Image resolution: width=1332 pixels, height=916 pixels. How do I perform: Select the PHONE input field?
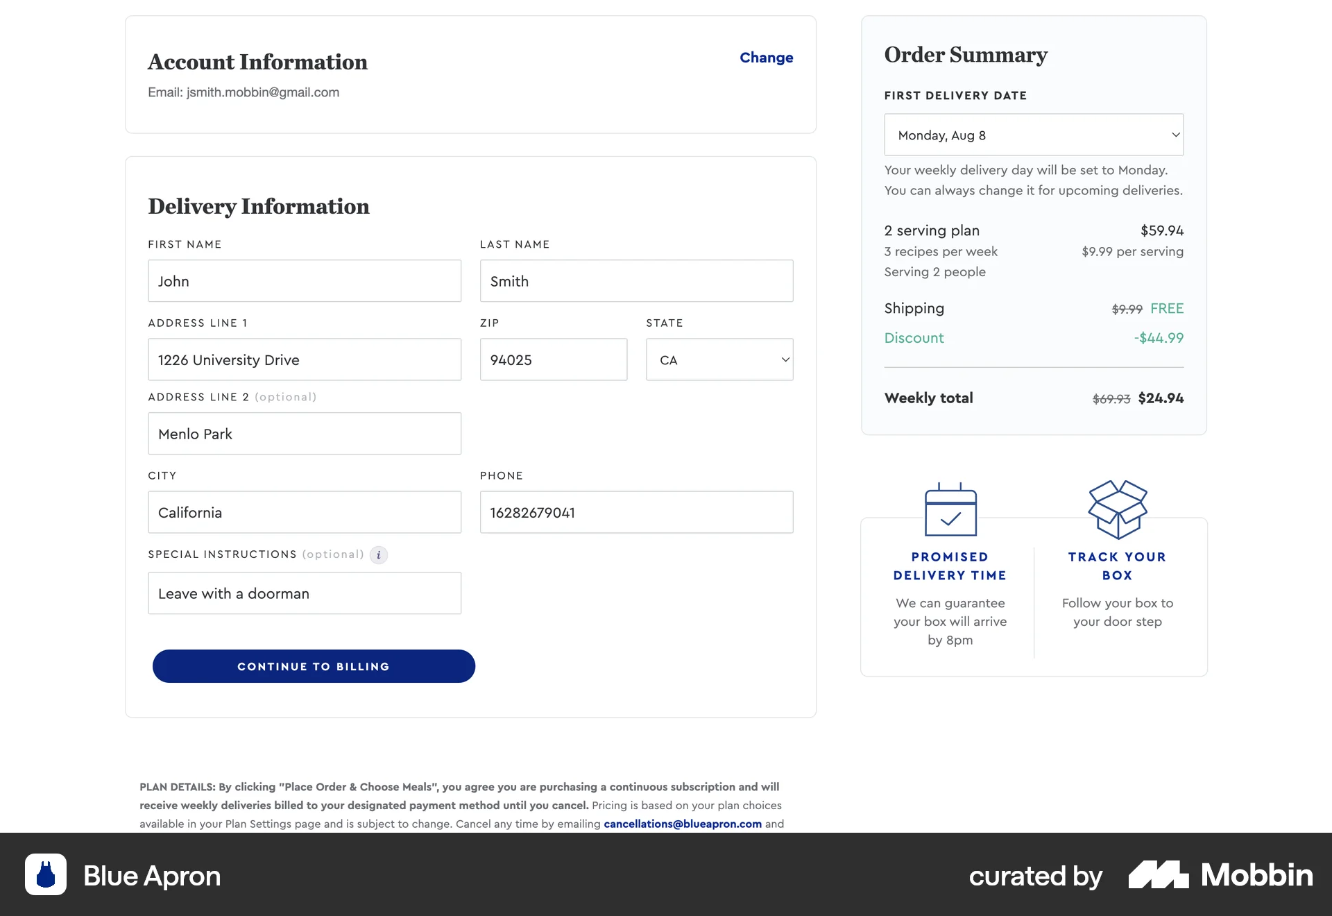coord(635,512)
